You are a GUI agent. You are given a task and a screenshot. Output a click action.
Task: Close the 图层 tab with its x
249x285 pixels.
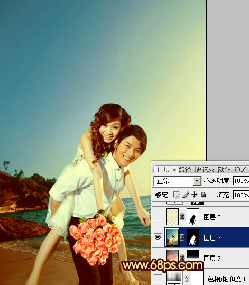[x=174, y=170]
